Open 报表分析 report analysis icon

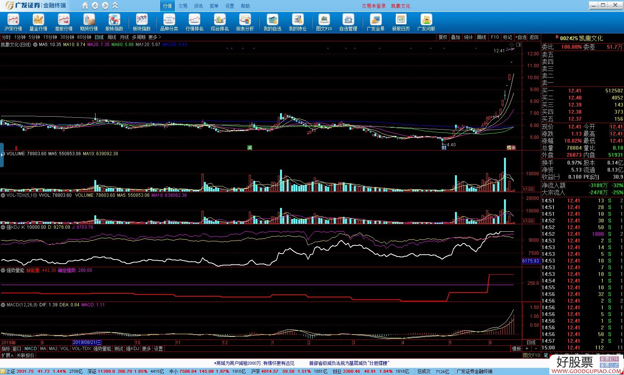245,22
